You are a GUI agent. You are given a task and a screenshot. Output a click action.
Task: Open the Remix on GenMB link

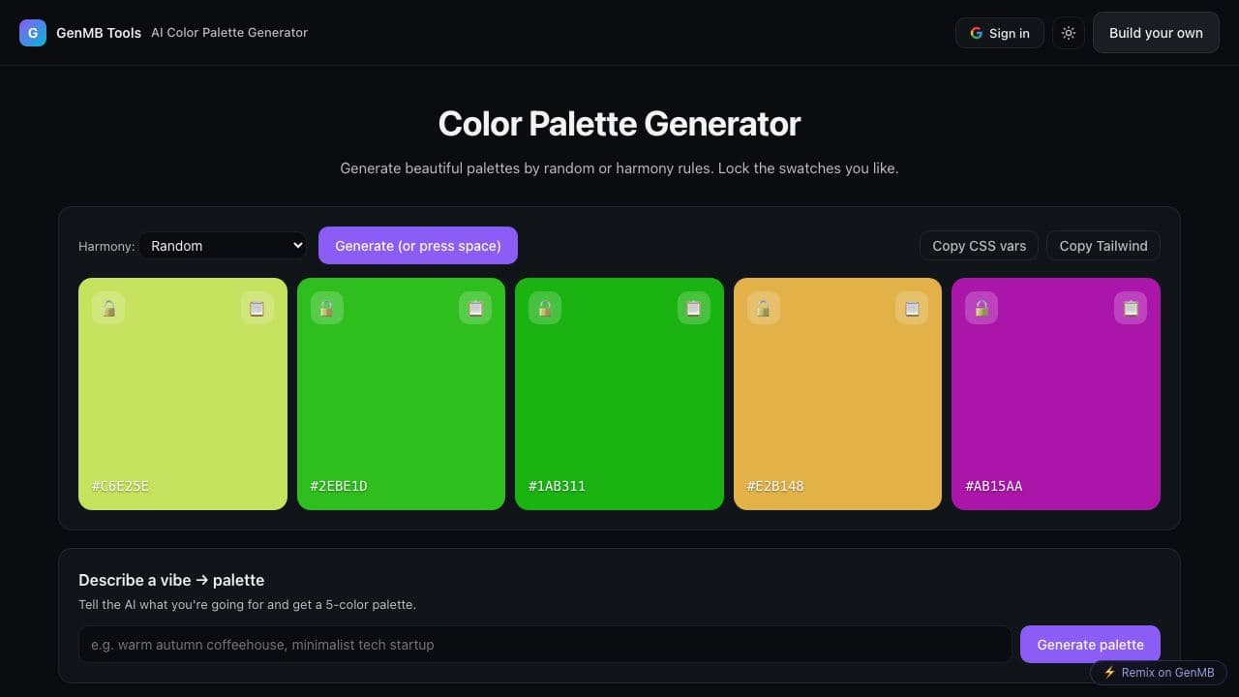[x=1159, y=673]
